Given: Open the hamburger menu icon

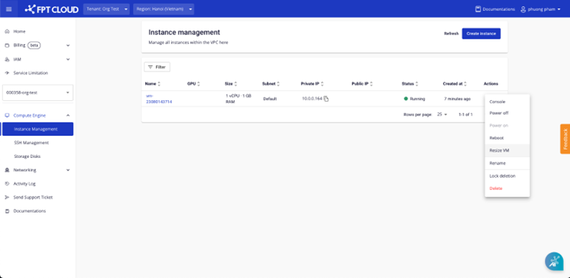Looking at the screenshot, I should 8,9.
